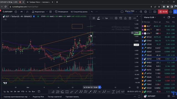The height and width of the screenshot is (99, 177).
Task: Expand the indicators favorites dropdown arrow
Action: point(47,12)
